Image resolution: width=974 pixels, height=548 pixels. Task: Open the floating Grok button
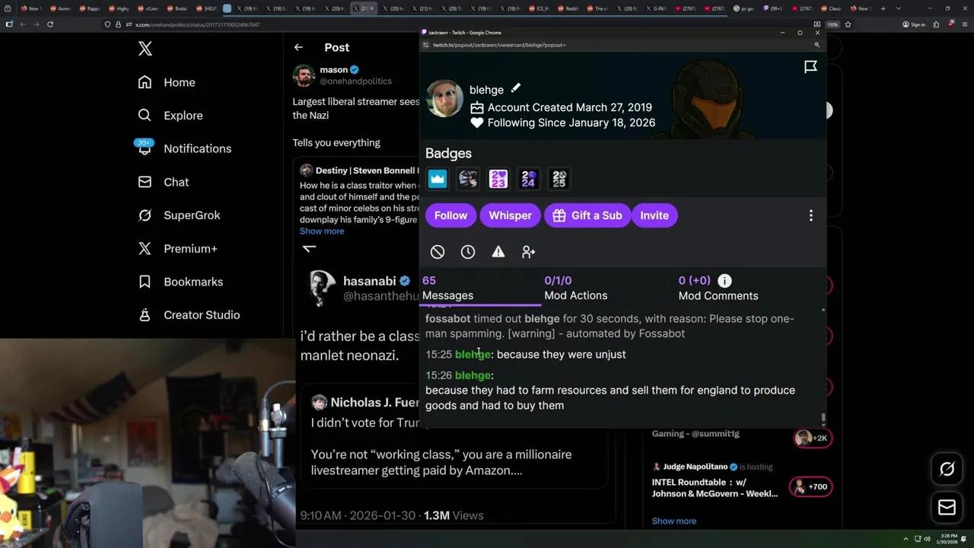(947, 469)
